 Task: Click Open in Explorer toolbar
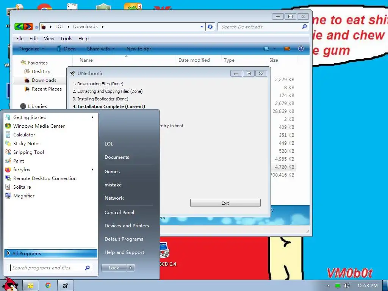click(66, 49)
